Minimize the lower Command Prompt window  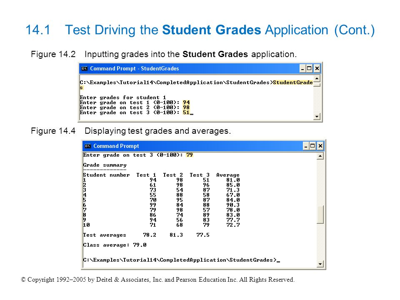305,146
